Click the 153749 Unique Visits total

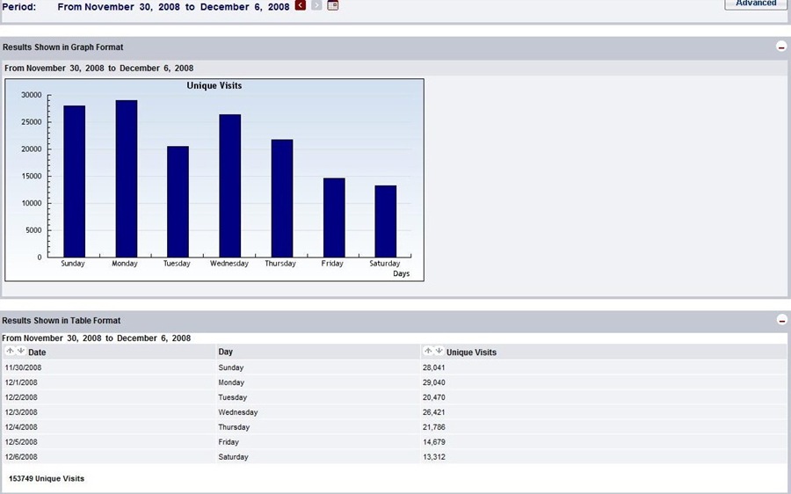(x=47, y=478)
